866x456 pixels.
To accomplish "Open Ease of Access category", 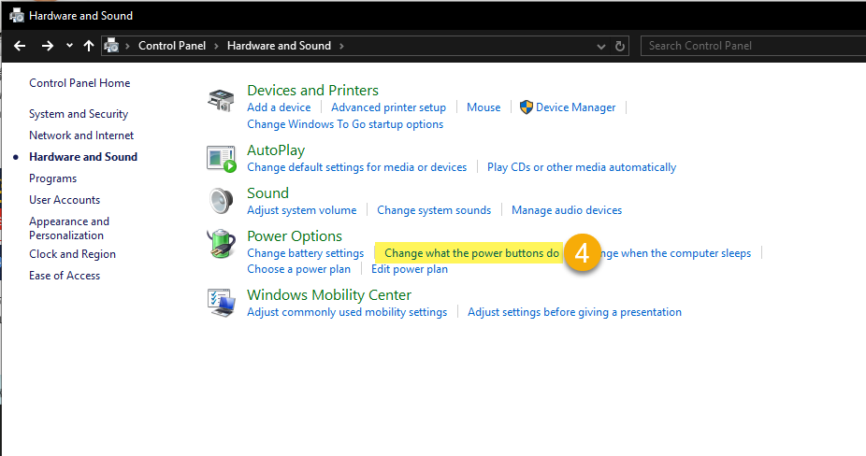I will pyautogui.click(x=65, y=276).
